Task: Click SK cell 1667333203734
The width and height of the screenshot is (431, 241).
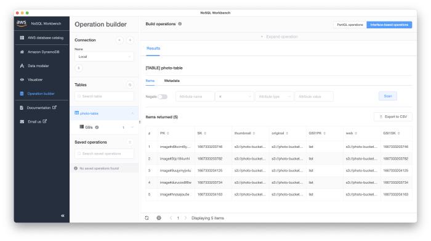Action: 210,182
